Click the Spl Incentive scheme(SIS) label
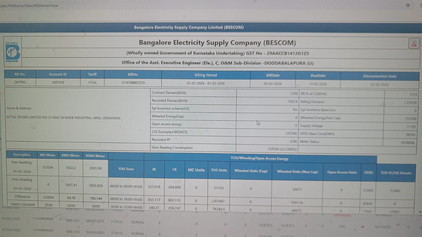Viewport: 422px width, 237px height. 170,109
